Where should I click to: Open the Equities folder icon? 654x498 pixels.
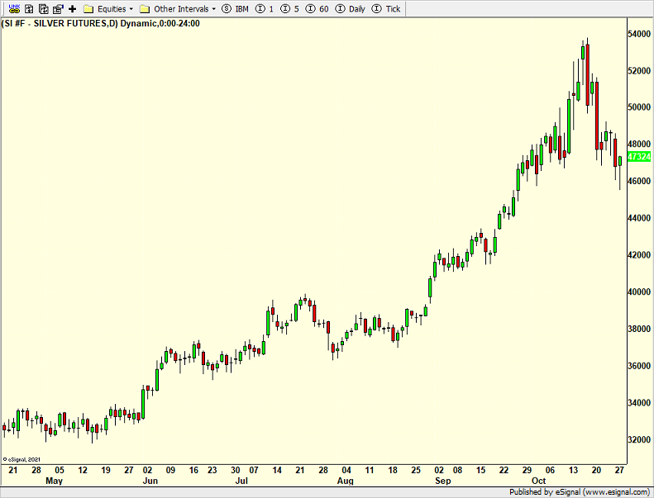[x=88, y=8]
